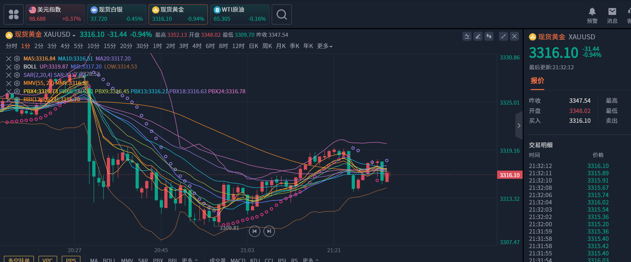The width and height of the screenshot is (631, 262).
Task: Remove the MMV indicator overlay
Action: coord(9,83)
